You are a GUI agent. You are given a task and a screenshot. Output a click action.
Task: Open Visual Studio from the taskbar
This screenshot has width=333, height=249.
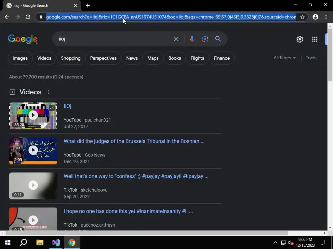pos(56,243)
